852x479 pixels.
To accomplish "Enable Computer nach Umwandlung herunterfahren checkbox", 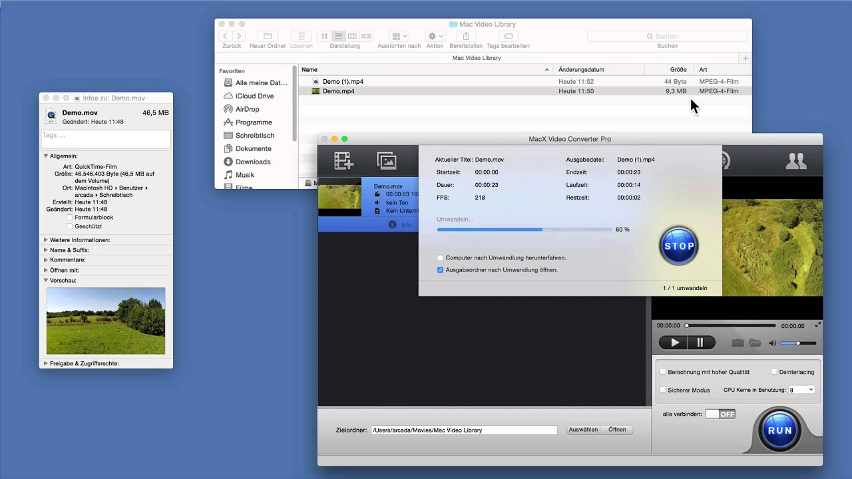I will click(441, 257).
